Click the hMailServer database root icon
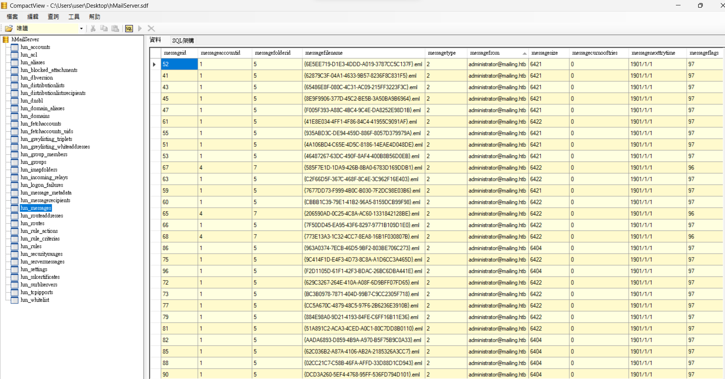The width and height of the screenshot is (725, 379). (6, 39)
